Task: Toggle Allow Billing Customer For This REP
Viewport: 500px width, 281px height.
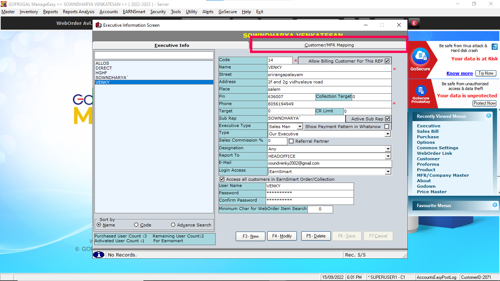Action: (387, 61)
